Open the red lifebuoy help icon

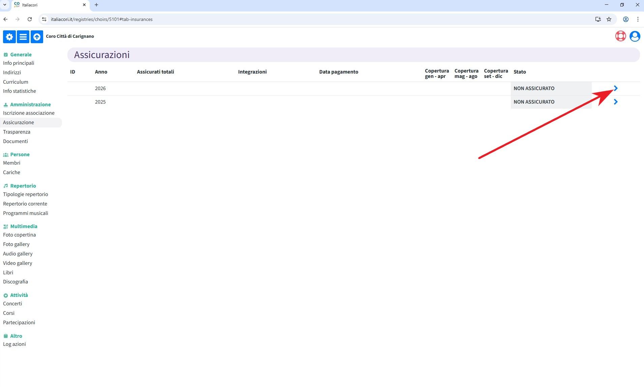[x=620, y=36]
